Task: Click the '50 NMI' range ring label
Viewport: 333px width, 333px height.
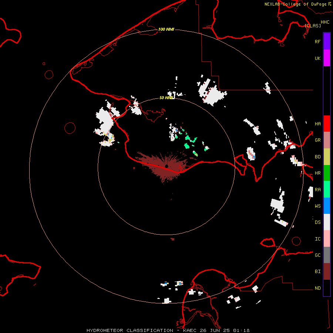Action: (166, 98)
